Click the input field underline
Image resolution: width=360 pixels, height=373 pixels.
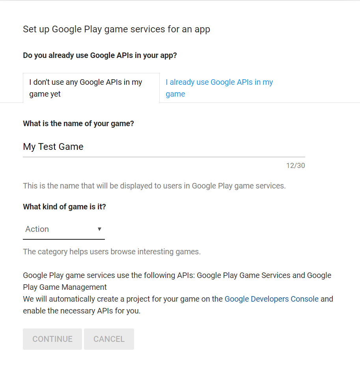(x=164, y=156)
